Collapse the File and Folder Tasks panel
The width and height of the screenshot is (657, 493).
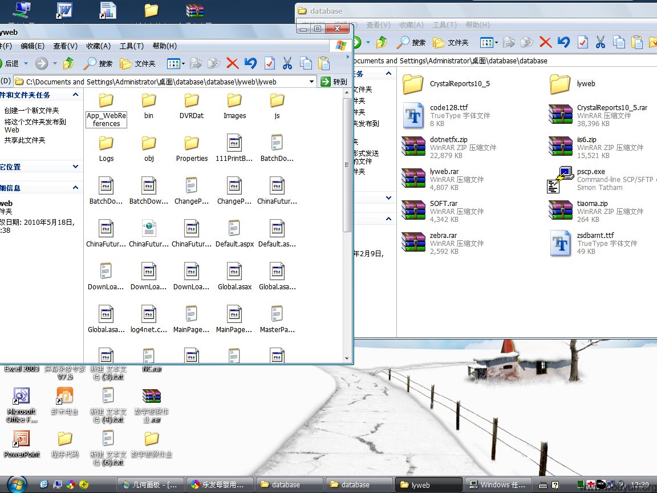coord(75,95)
